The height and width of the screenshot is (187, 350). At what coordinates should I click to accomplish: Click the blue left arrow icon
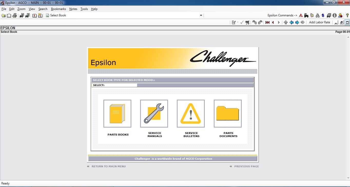(291, 22)
